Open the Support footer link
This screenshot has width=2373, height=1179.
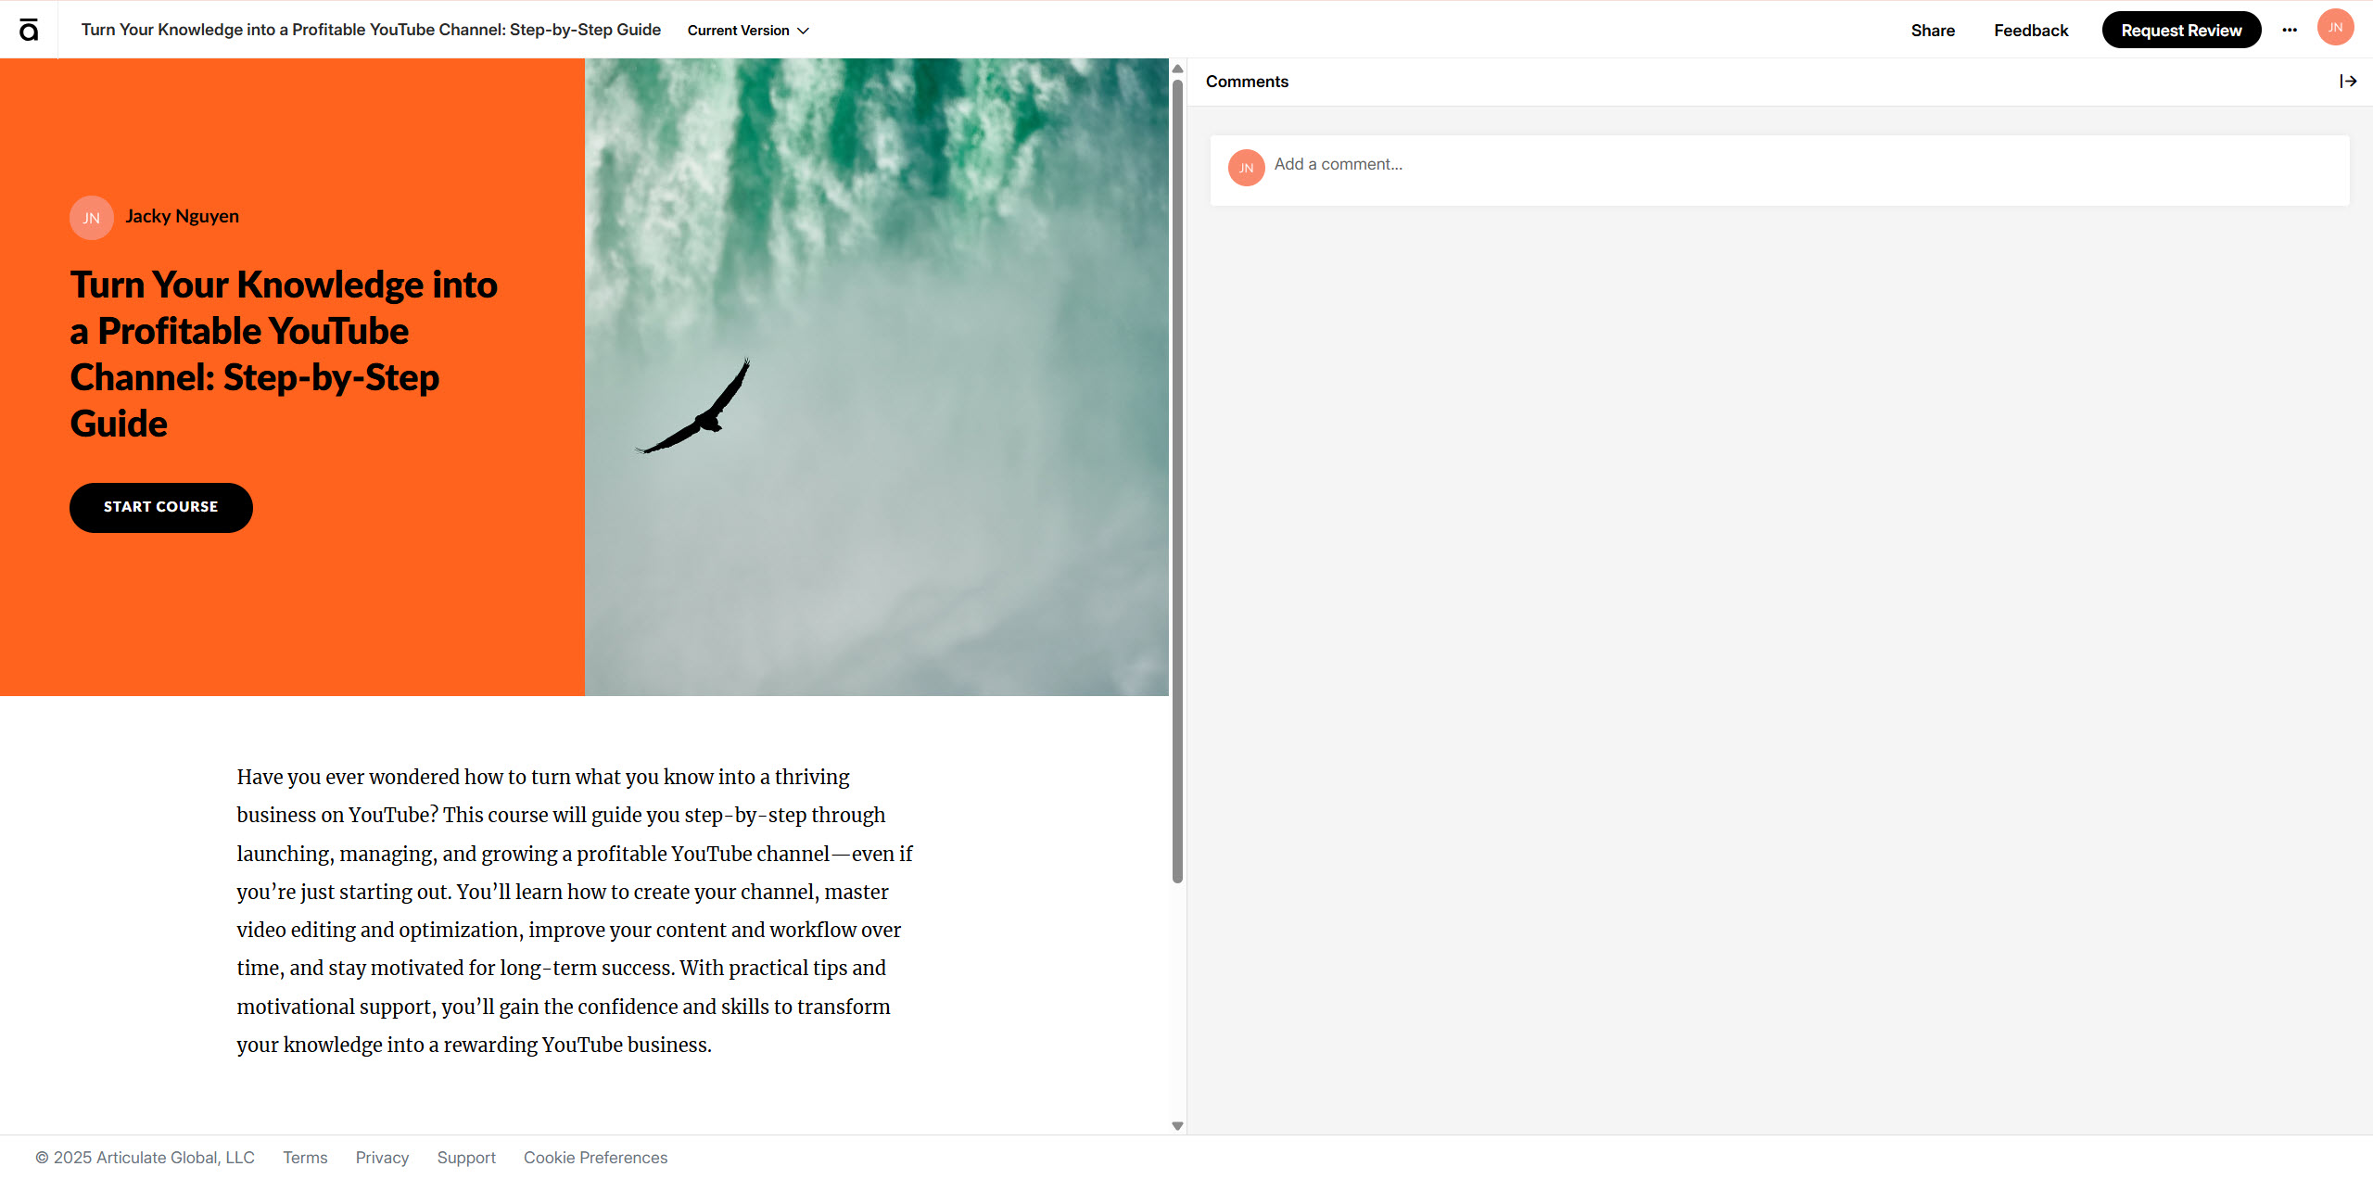tap(466, 1158)
